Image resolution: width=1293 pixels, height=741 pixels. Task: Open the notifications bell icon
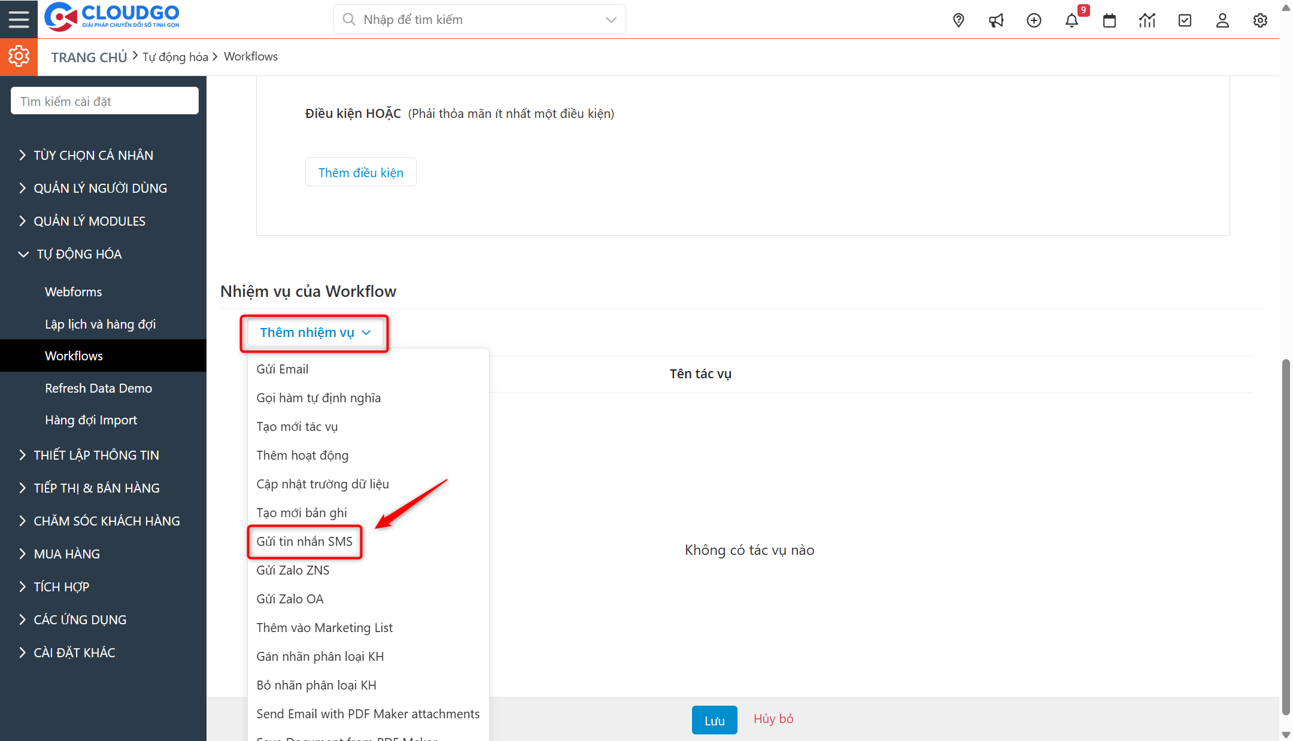1072,20
